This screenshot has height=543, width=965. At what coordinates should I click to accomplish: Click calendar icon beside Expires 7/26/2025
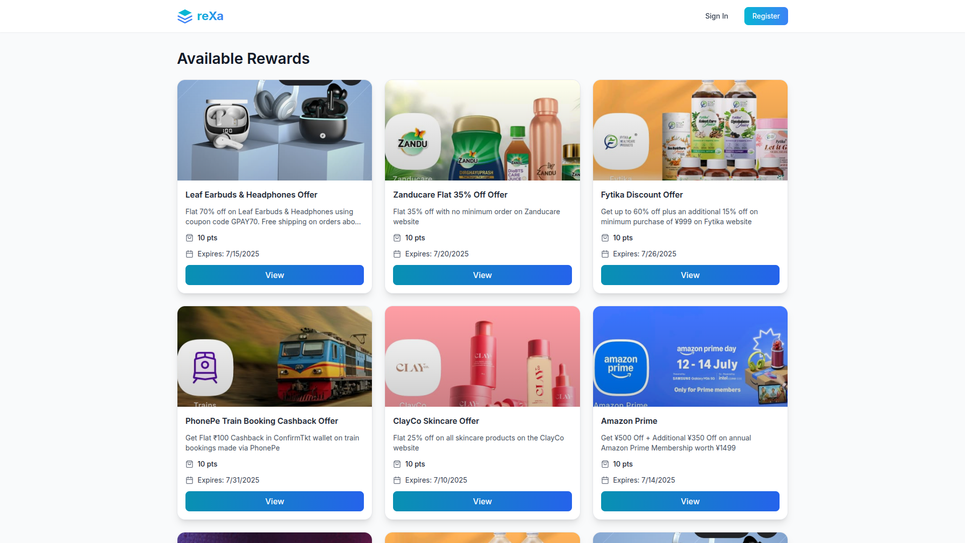click(x=605, y=254)
